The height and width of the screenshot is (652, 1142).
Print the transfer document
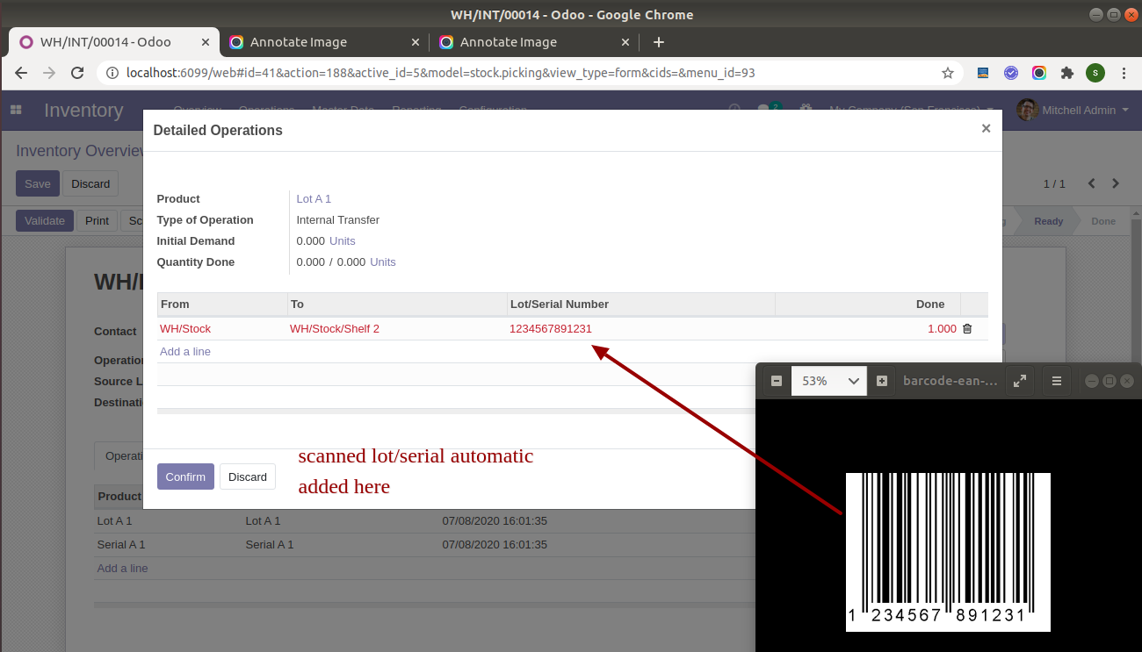(97, 220)
